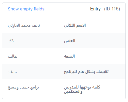This screenshot has width=128, height=102.
Task: Click the rating value ممتاز
Action: [12, 72]
